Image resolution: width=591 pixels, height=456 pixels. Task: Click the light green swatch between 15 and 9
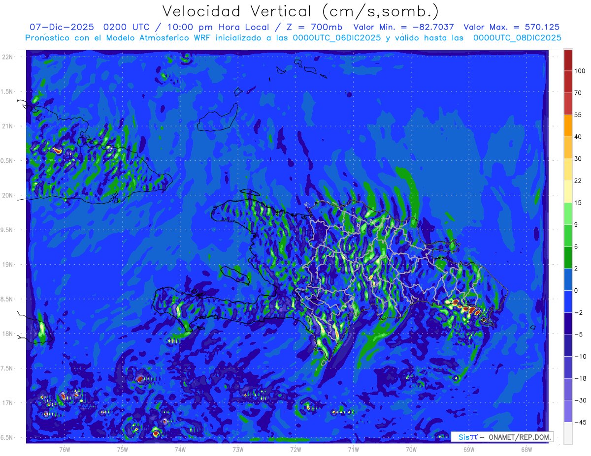(x=568, y=213)
